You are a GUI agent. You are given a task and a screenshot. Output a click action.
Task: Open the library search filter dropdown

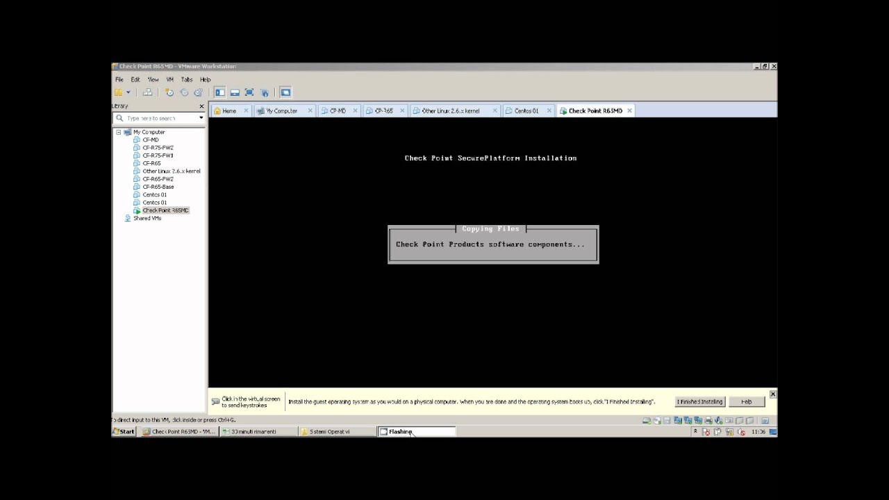201,118
